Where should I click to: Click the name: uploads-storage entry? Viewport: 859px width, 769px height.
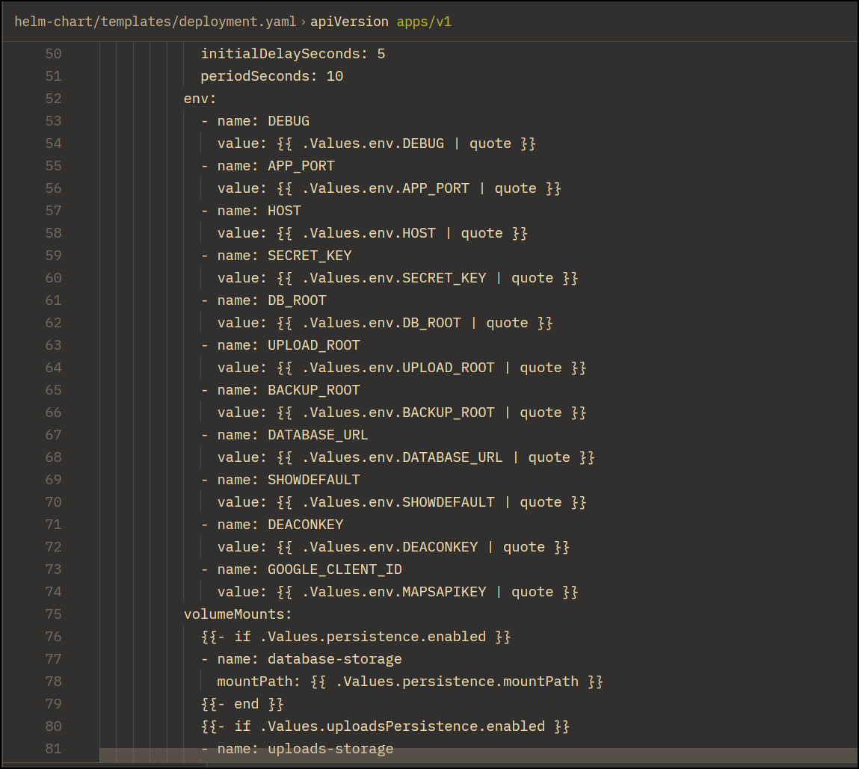tap(297, 750)
